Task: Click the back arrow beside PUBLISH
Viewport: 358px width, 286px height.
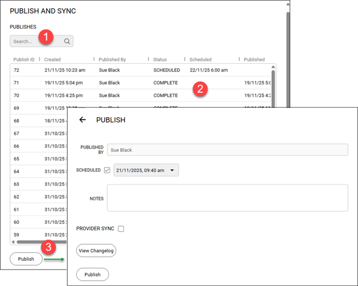Action: click(83, 120)
